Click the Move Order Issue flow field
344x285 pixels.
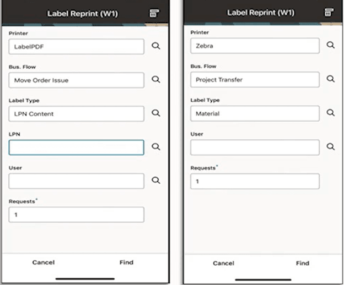click(x=76, y=80)
